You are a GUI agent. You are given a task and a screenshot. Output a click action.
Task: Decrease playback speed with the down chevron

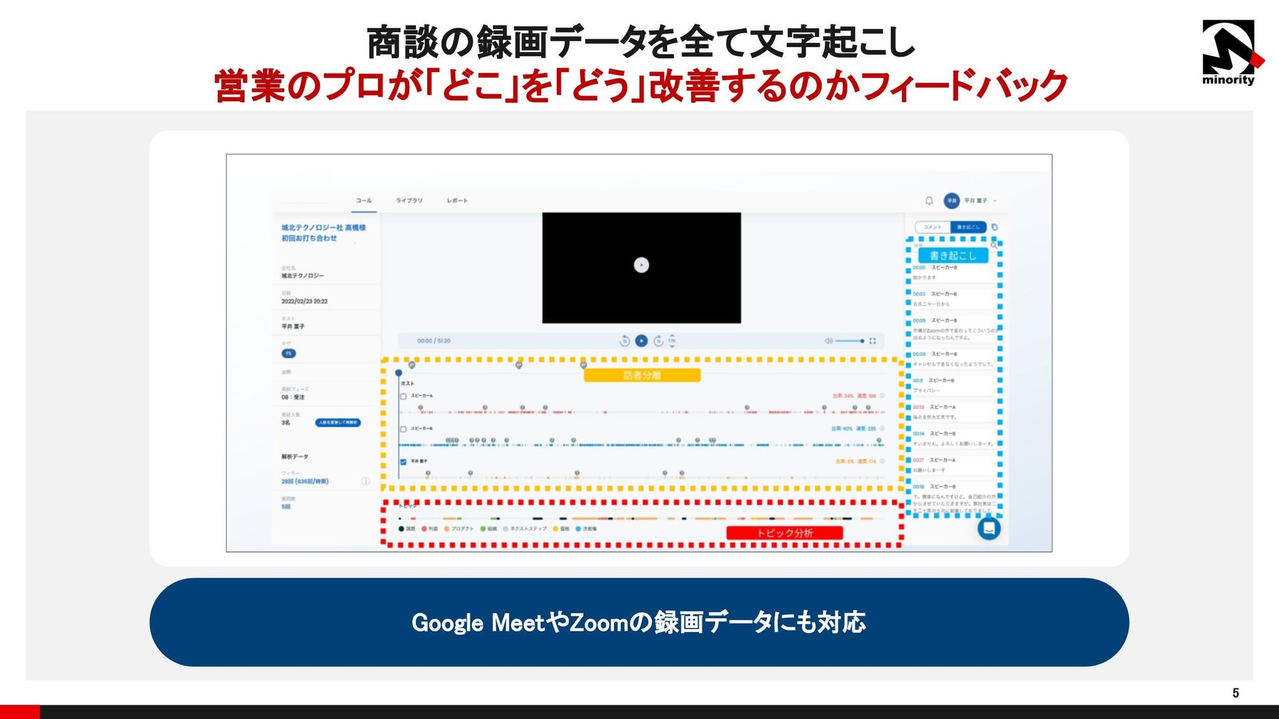click(672, 347)
